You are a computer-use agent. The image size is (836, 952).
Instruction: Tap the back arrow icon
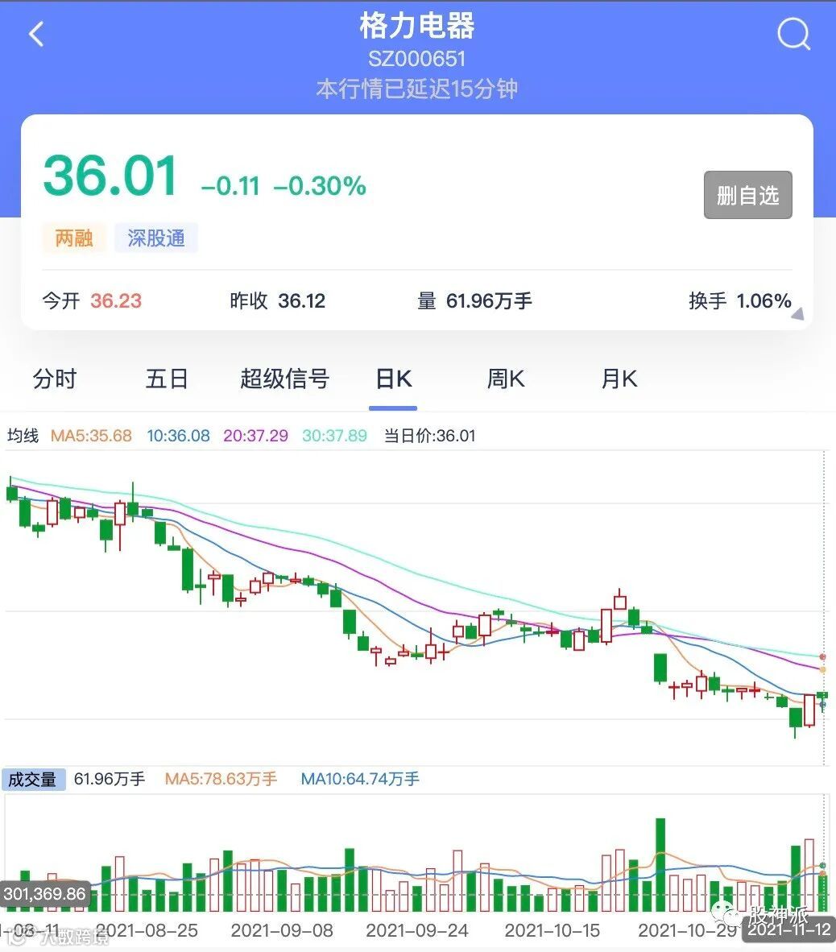click(x=36, y=34)
